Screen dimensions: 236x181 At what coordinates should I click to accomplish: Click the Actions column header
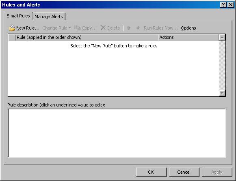188,37
